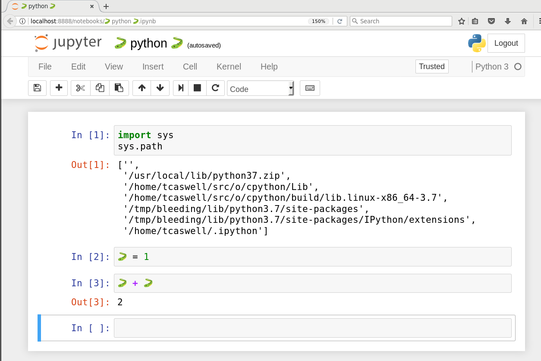Cut selected cells with the scissors icon
Viewport: 541px width, 361px height.
tap(81, 88)
